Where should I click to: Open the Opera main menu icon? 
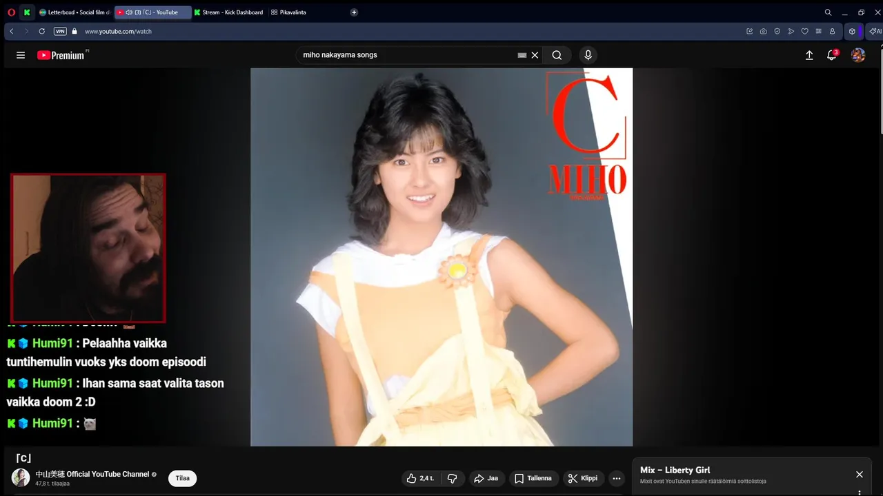click(x=11, y=12)
